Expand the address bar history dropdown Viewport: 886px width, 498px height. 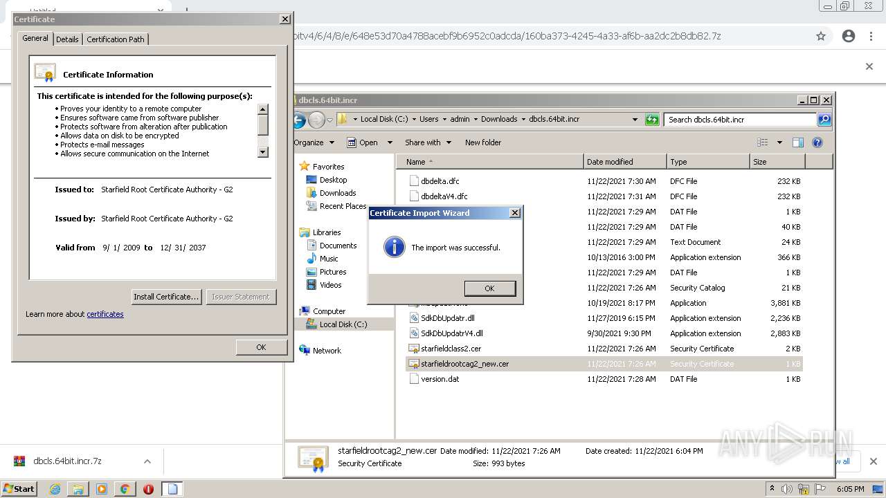click(x=635, y=120)
